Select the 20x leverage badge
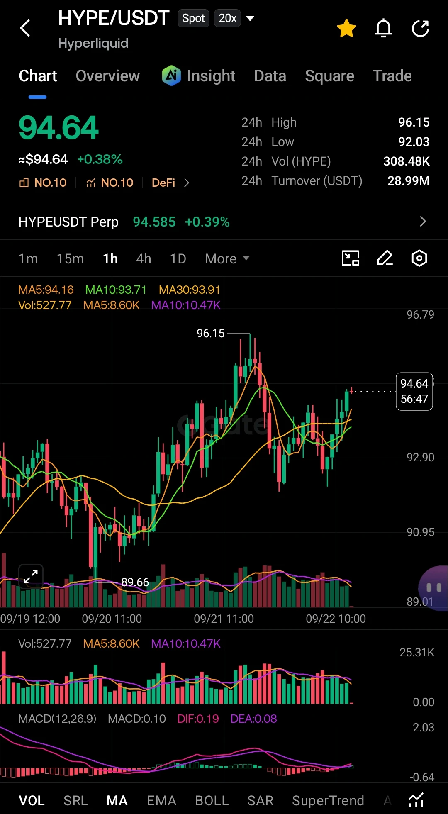This screenshot has width=448, height=814. point(227,18)
